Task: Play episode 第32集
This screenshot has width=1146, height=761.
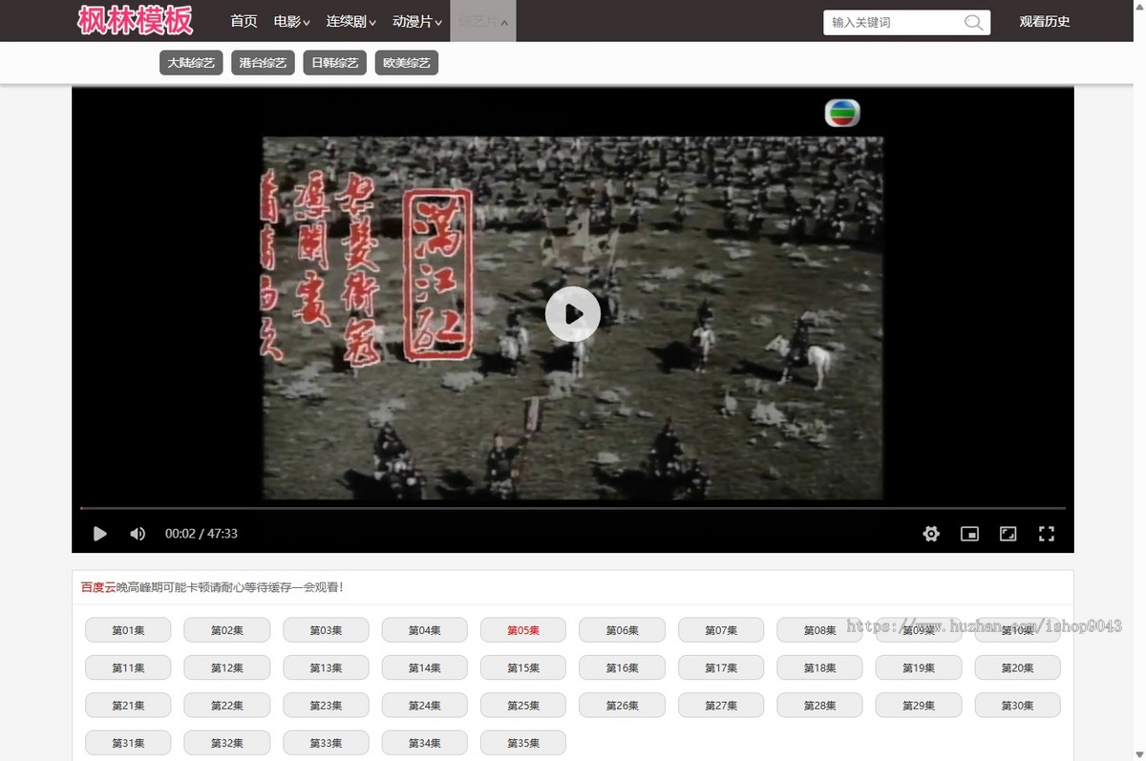Action: point(227,742)
